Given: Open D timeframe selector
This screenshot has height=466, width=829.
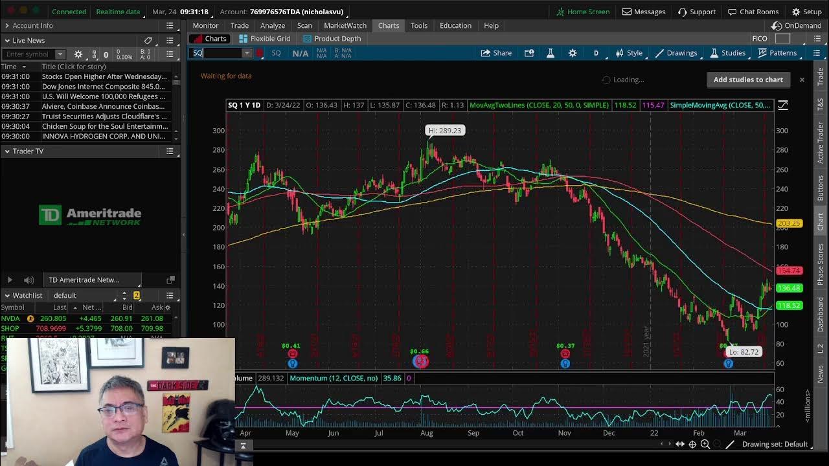Looking at the screenshot, I should [596, 53].
